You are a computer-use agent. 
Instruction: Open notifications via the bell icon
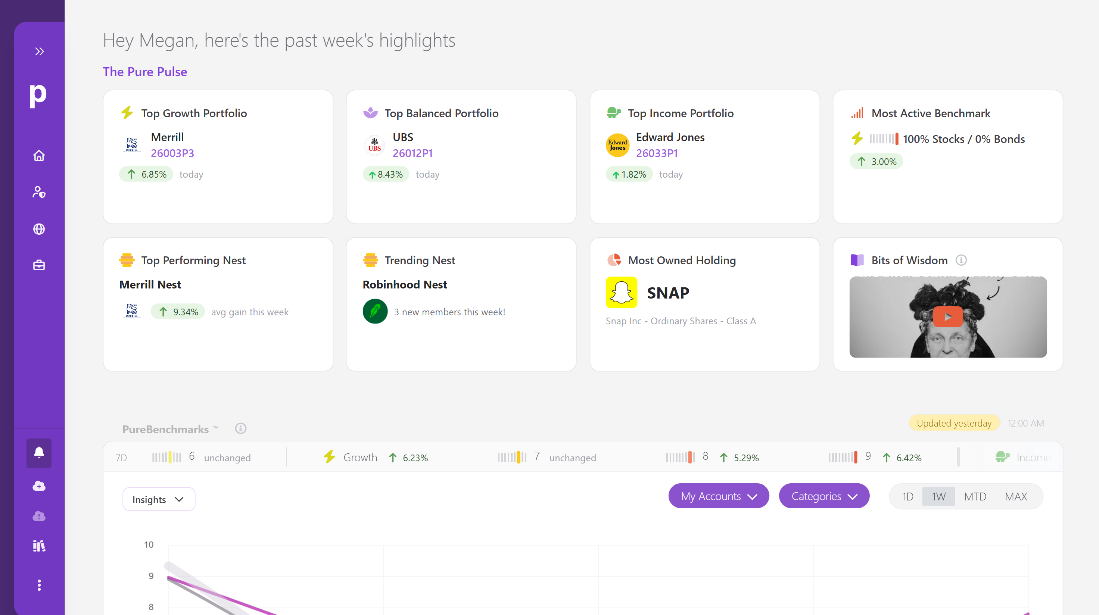39,453
